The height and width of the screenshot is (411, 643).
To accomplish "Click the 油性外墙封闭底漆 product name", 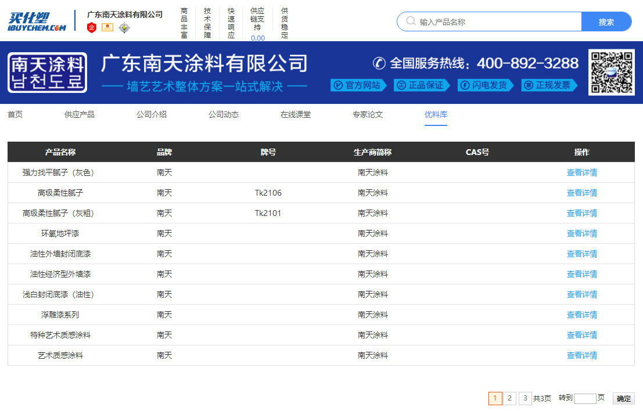I will click(x=60, y=254).
